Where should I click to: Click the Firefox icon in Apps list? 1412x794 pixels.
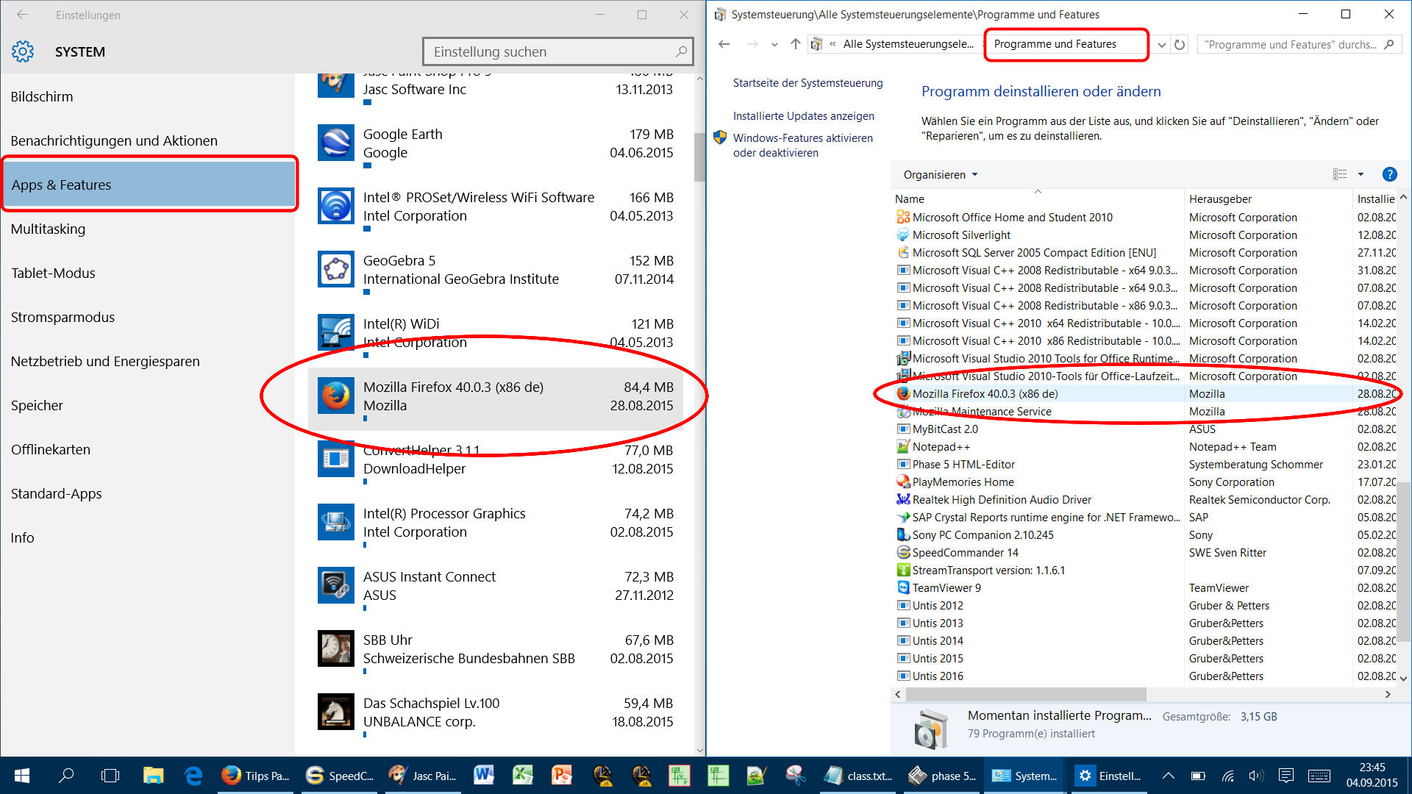336,396
